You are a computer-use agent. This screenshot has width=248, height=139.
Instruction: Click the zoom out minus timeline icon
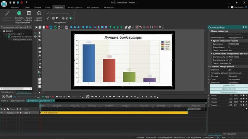[7, 97]
